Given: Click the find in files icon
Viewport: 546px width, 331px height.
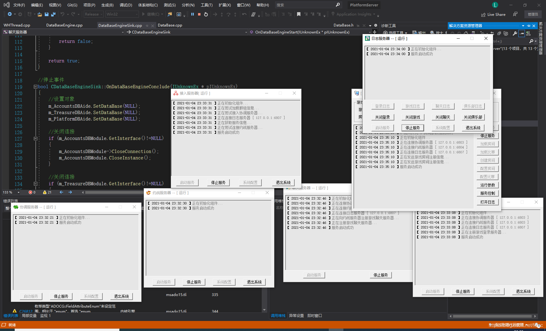Looking at the screenshot, I should pos(170,14).
